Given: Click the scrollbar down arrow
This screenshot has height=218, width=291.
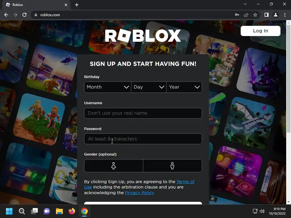Looking at the screenshot, I should [288, 202].
